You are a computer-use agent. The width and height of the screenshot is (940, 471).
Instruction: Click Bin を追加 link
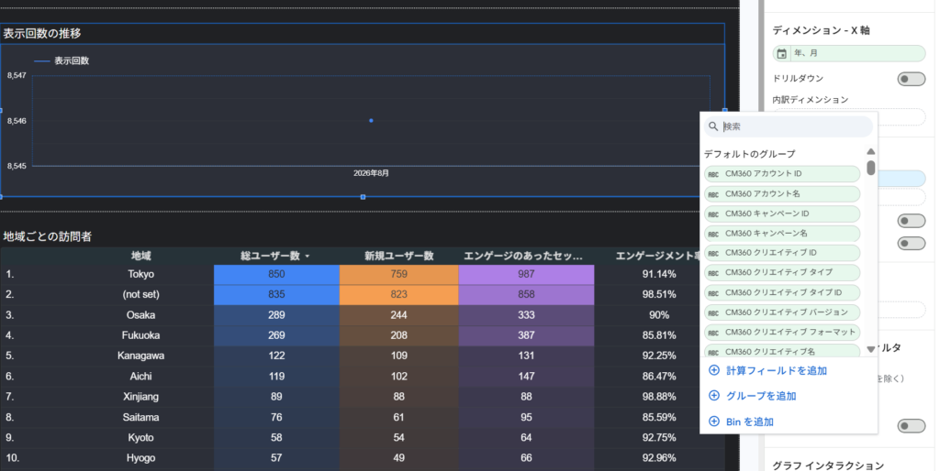[750, 422]
